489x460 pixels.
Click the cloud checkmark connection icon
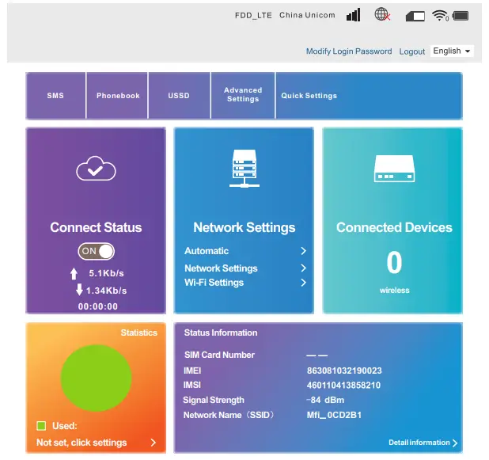[96, 169]
